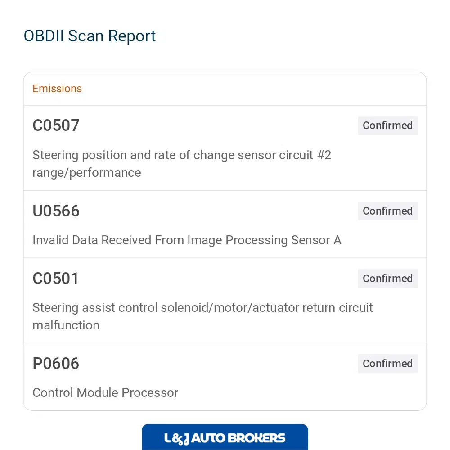Click the Confirmed badge for U0566

(388, 211)
